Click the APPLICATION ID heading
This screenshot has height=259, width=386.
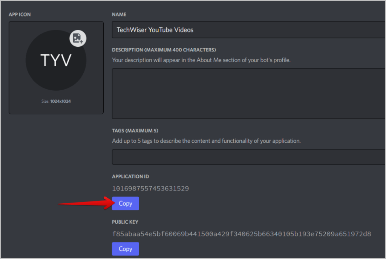130,177
